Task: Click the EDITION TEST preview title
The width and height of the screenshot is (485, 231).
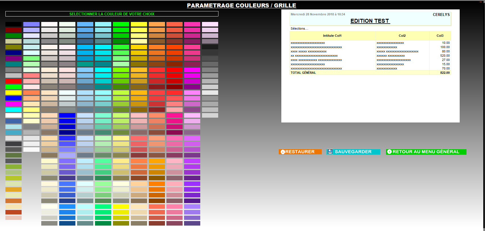Action: pyautogui.click(x=370, y=21)
